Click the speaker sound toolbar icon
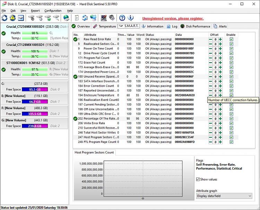The image size is (260, 210). 112,18
